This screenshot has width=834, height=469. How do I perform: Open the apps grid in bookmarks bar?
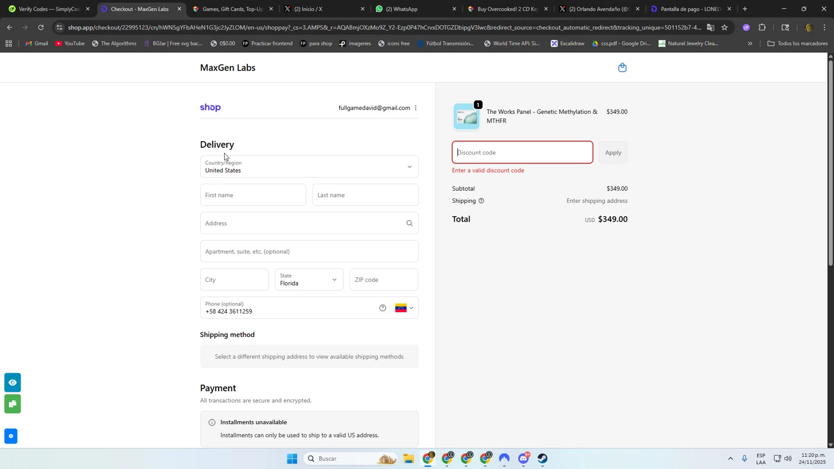[8, 43]
